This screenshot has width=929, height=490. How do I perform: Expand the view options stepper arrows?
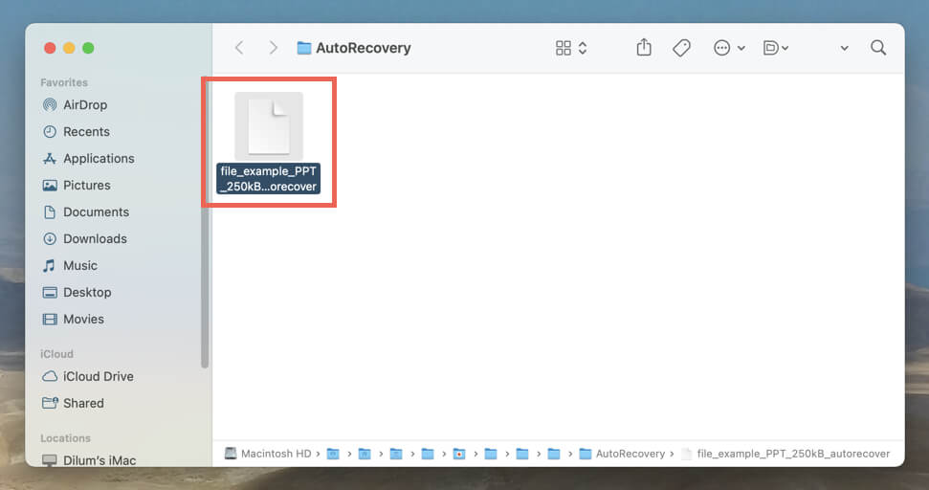click(583, 48)
